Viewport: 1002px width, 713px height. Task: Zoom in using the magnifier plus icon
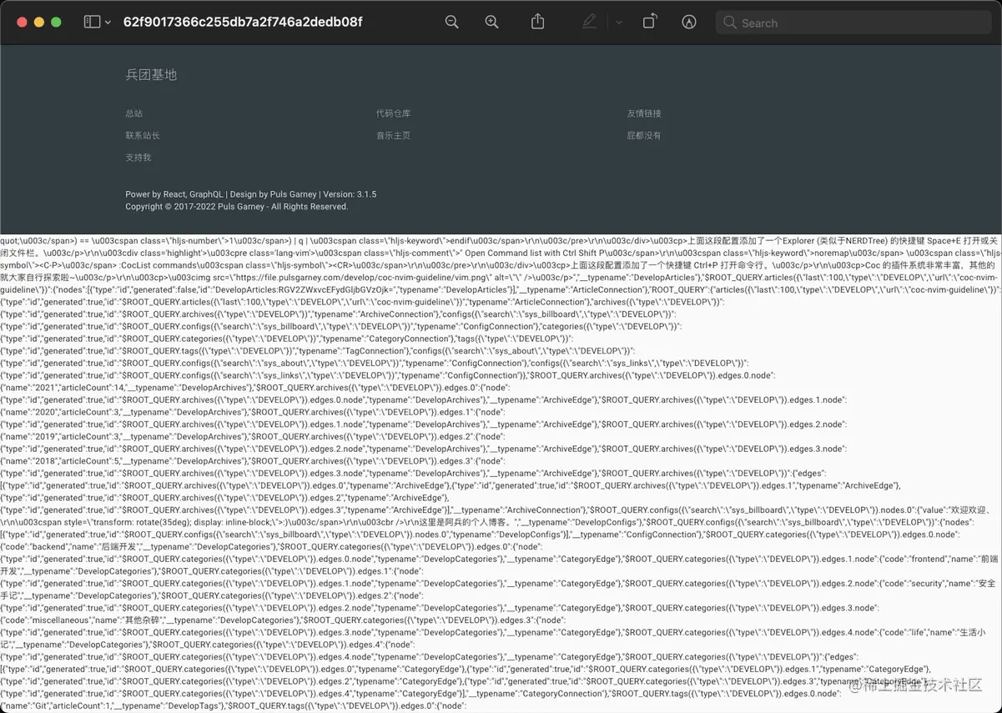click(492, 23)
